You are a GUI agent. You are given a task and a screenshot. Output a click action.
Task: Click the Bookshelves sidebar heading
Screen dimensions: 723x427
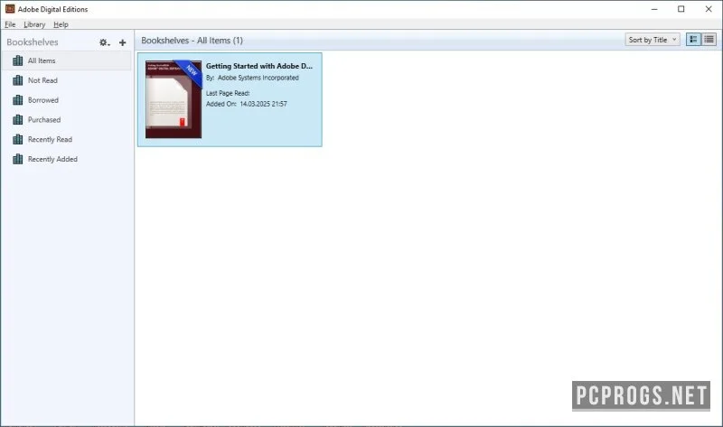33,42
